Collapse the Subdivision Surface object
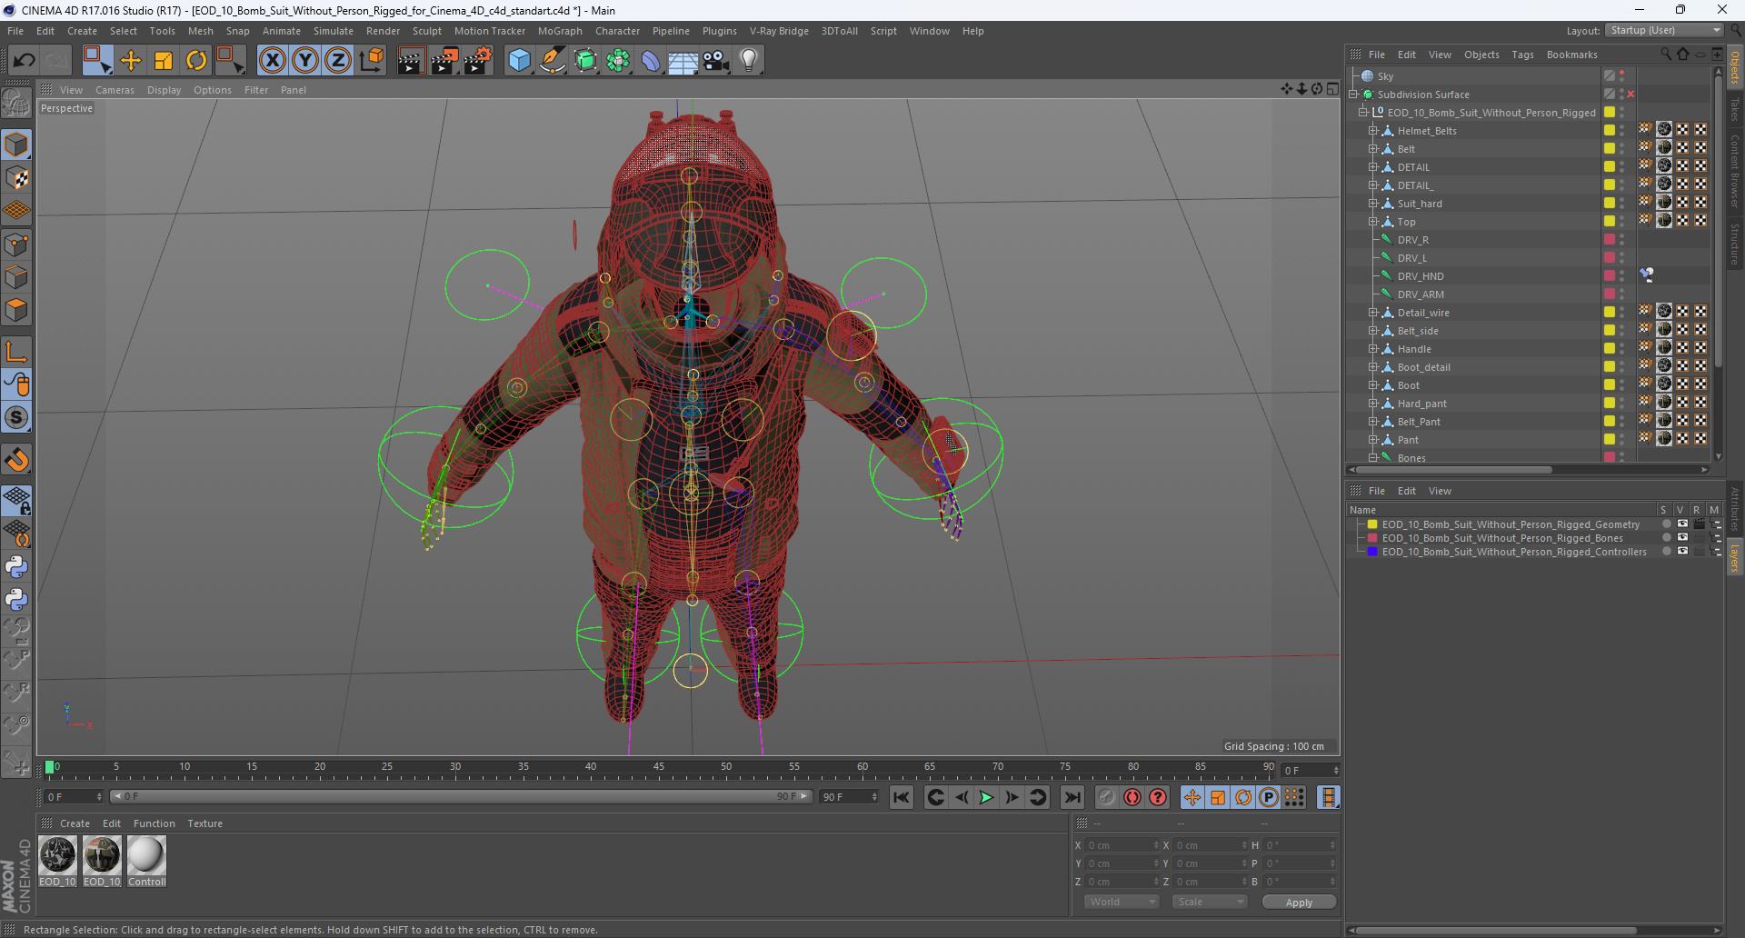 point(1353,95)
